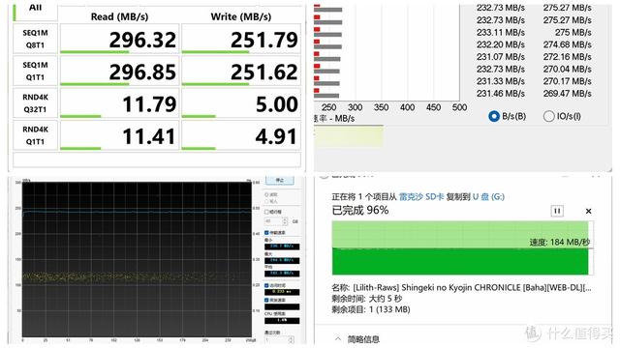Click the Write (MB/s) column header
620x348 pixels.
[x=241, y=17]
